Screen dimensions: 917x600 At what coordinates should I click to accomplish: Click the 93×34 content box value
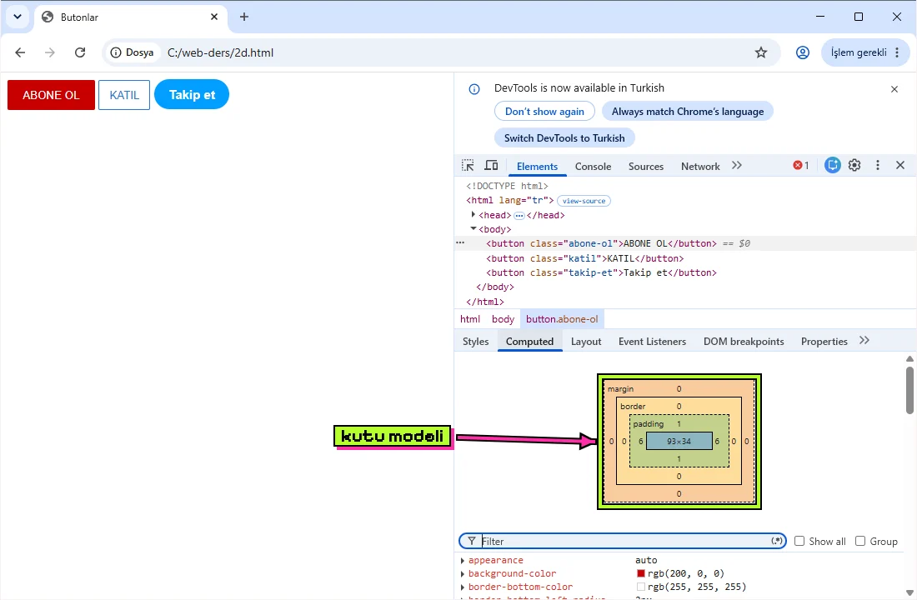coord(679,441)
